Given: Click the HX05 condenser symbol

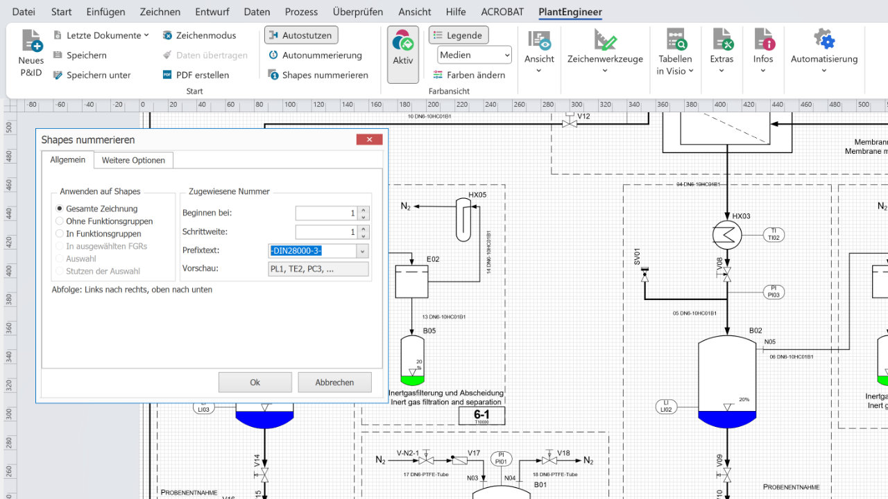Looking at the screenshot, I should 463,220.
